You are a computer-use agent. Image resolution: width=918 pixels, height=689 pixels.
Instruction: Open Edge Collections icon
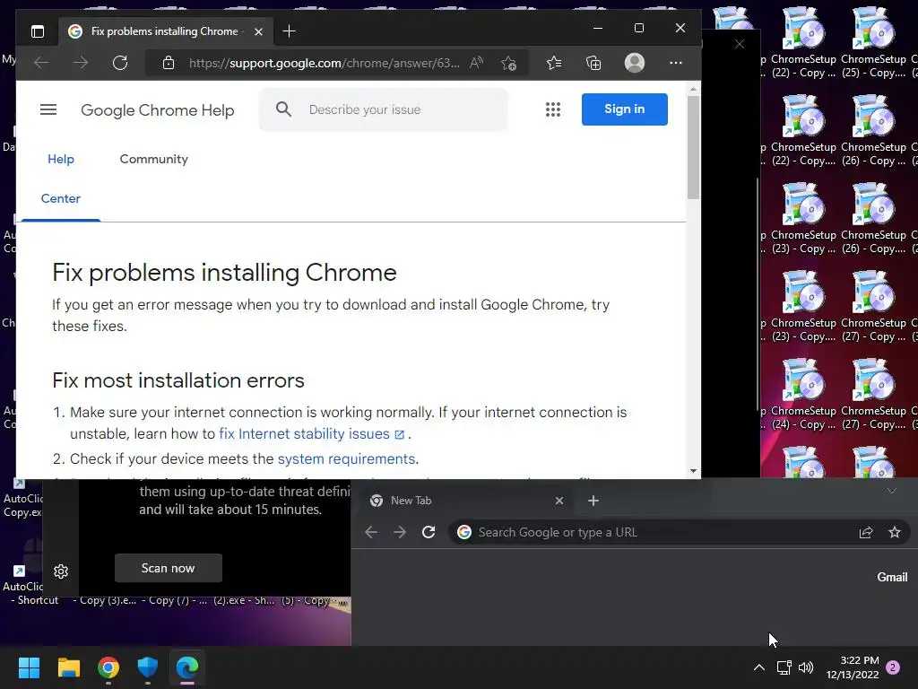tap(593, 63)
